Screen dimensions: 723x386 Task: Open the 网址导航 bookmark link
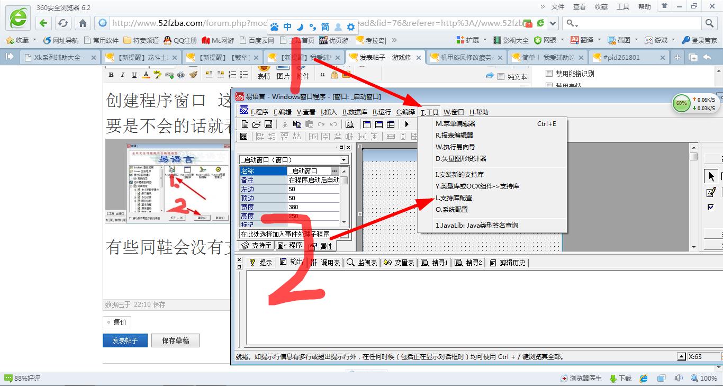coord(60,40)
